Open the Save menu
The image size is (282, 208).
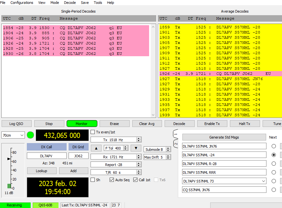(x=85, y=3)
